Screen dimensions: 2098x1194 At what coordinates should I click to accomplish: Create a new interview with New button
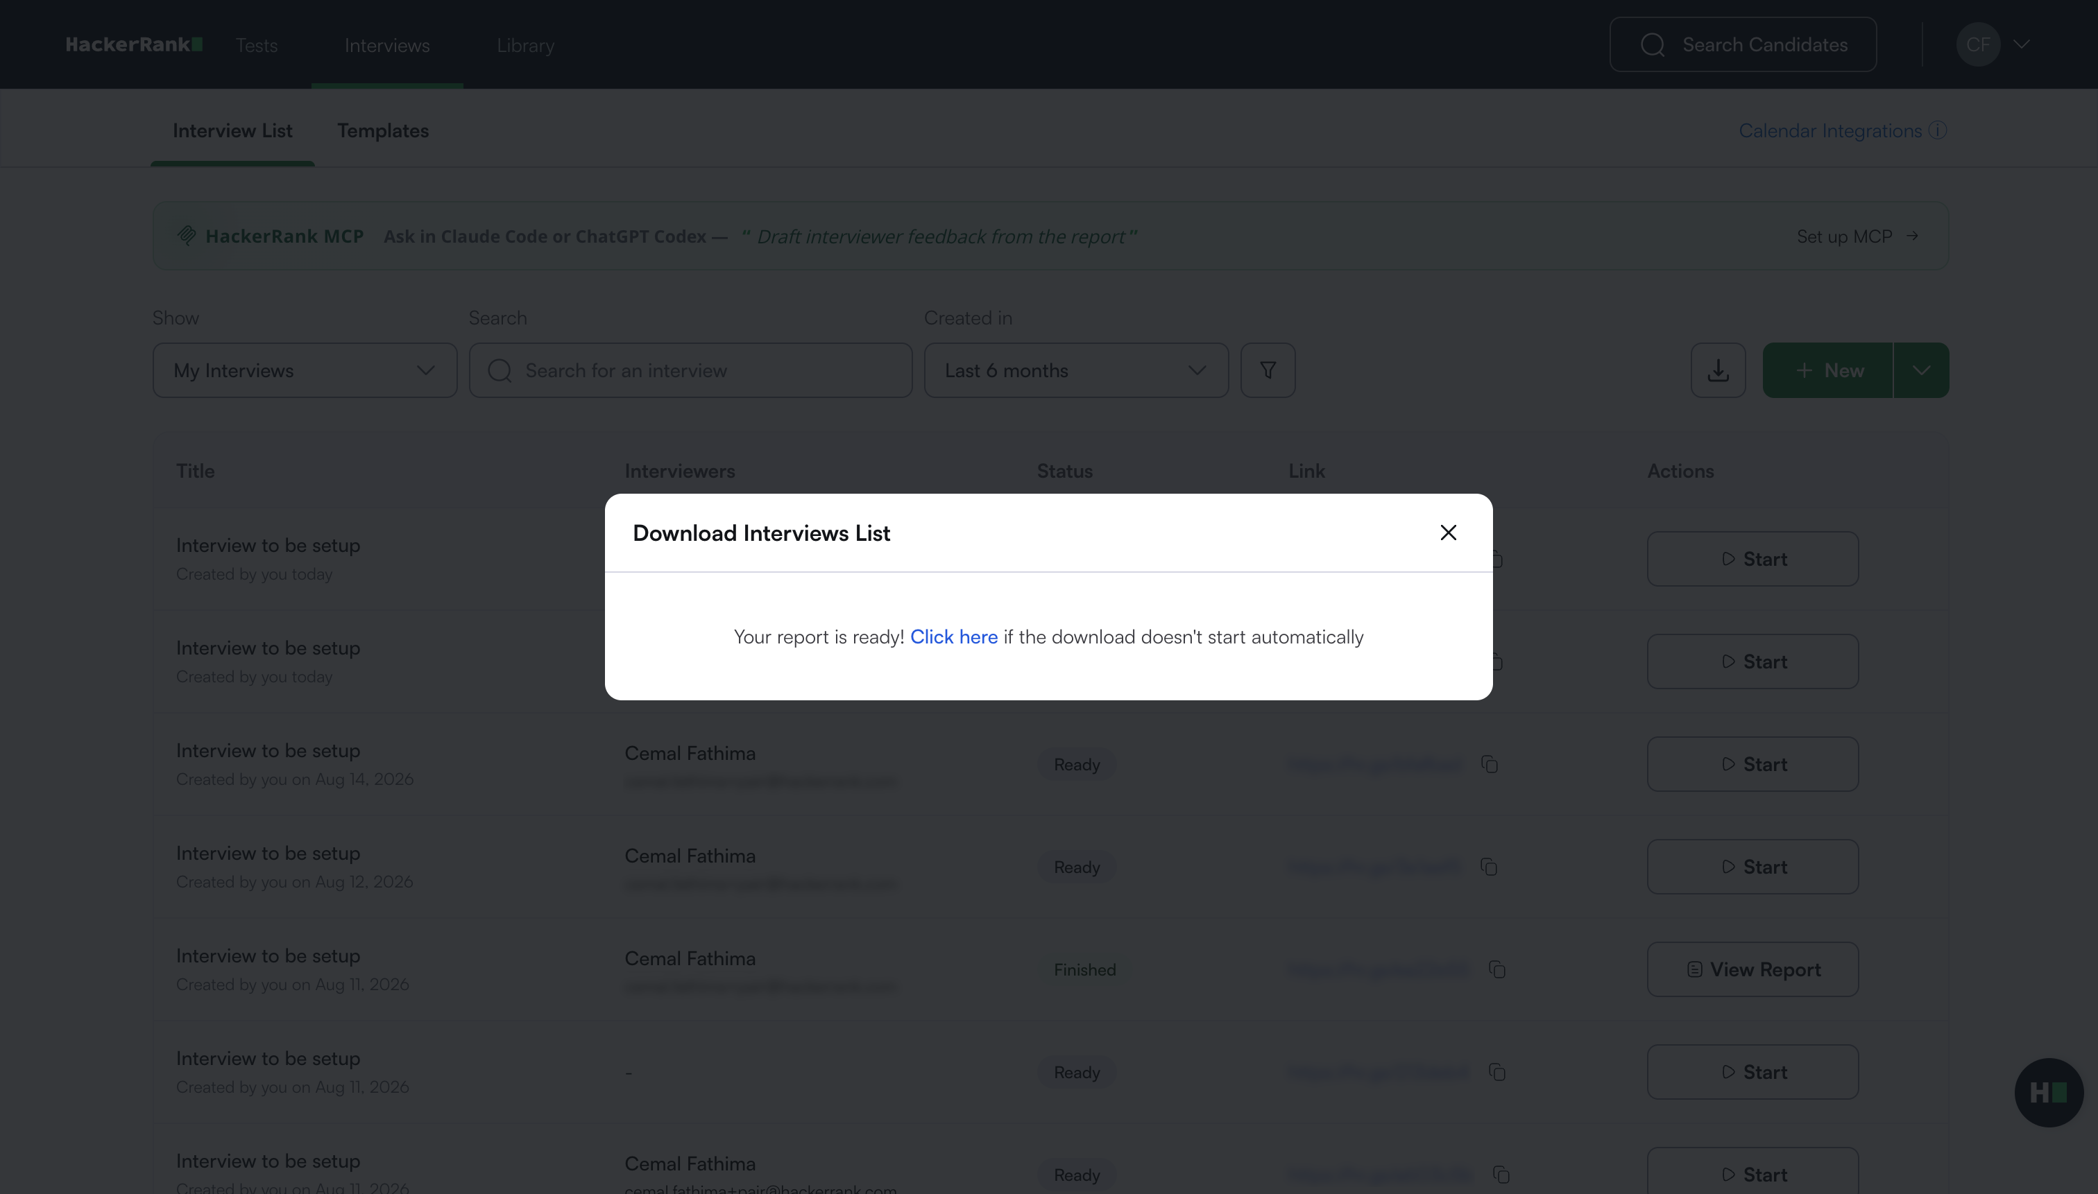(x=1828, y=371)
